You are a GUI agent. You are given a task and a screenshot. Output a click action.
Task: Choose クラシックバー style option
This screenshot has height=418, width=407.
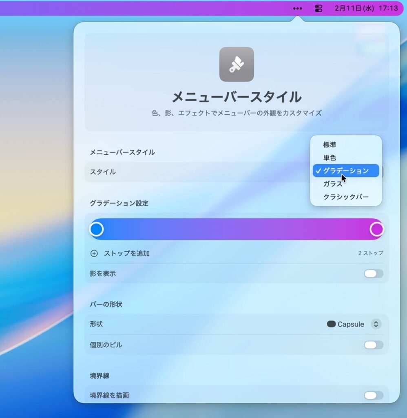346,197
